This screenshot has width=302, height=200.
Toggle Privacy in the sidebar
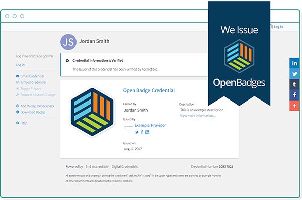point(29,88)
